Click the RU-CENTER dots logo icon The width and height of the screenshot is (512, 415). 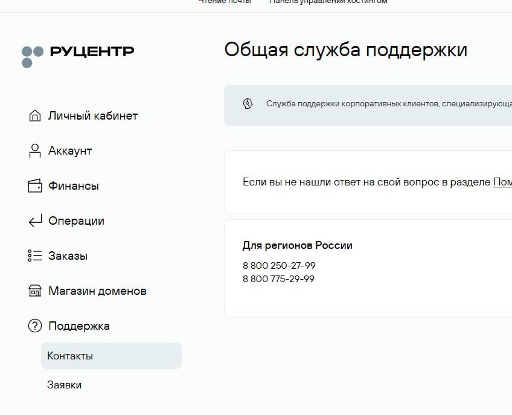click(x=33, y=56)
